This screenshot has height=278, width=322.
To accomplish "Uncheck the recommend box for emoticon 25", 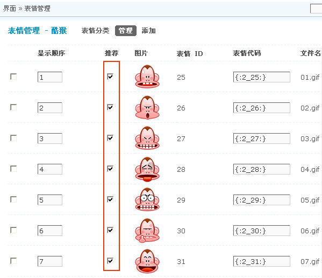I will point(110,77).
